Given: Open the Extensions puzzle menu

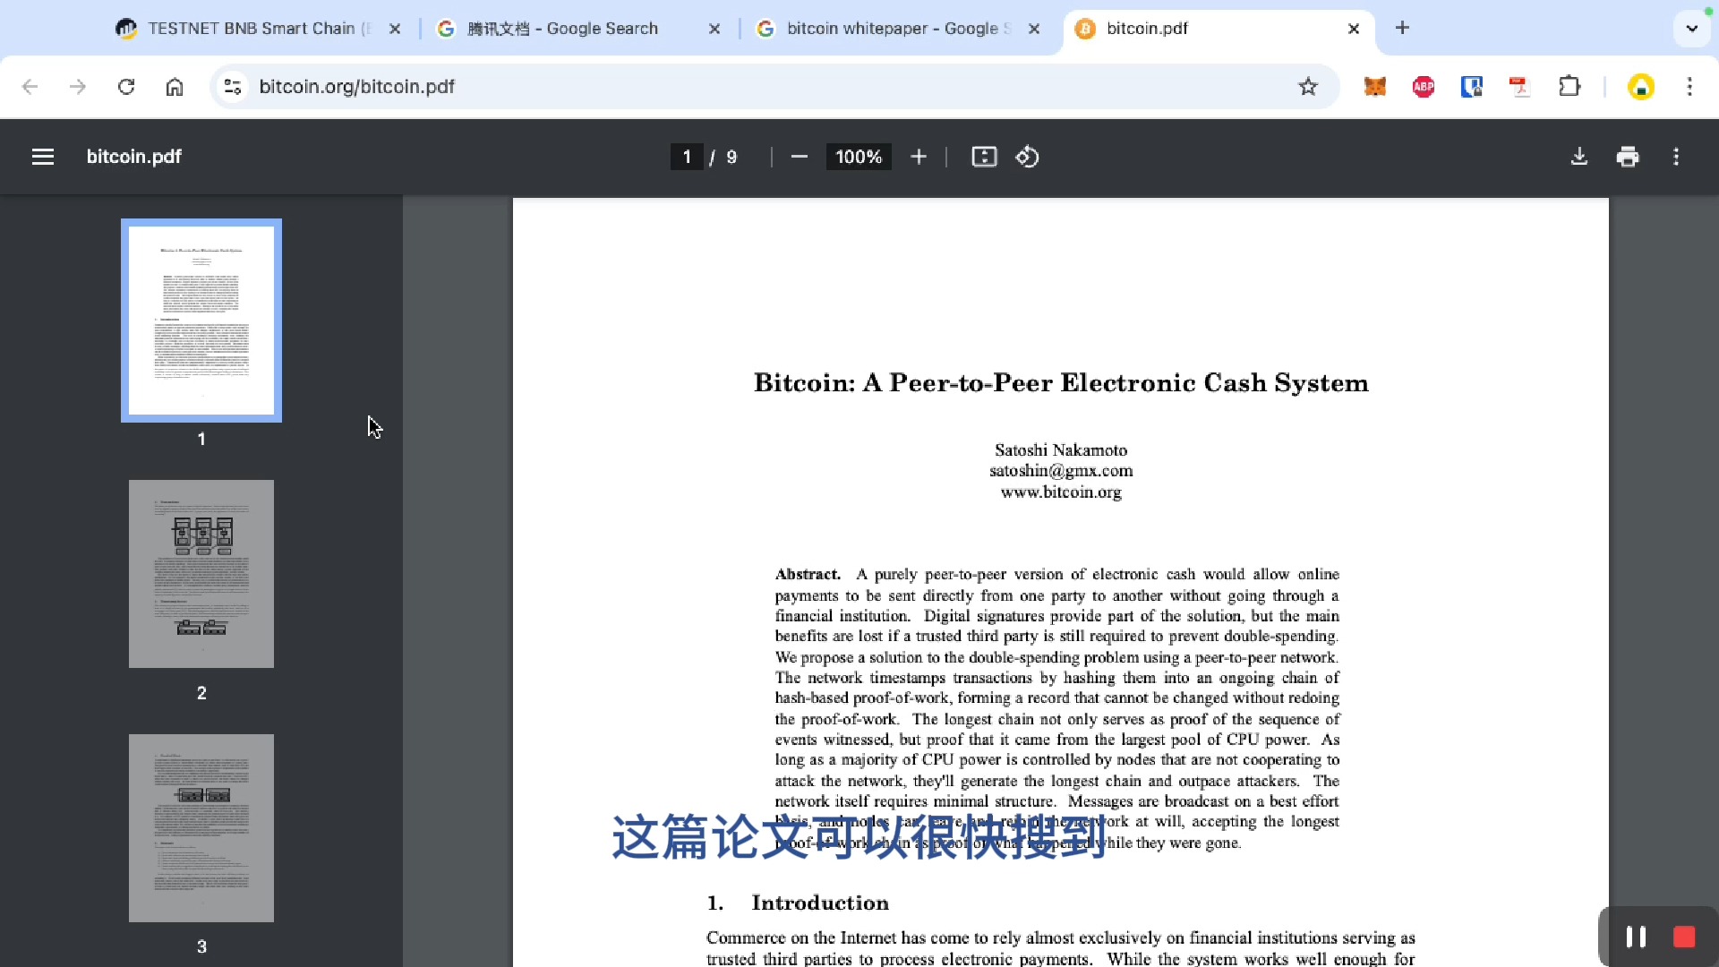Looking at the screenshot, I should click(x=1569, y=87).
